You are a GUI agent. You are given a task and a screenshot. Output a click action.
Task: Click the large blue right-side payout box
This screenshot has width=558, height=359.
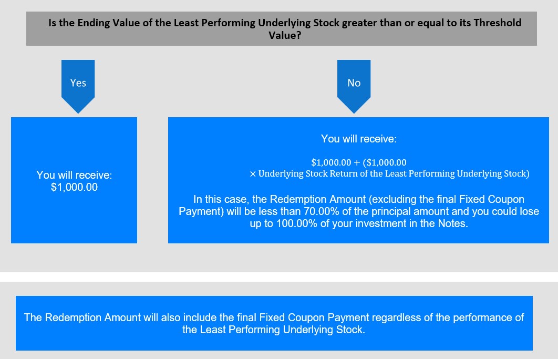pyautogui.click(x=358, y=180)
